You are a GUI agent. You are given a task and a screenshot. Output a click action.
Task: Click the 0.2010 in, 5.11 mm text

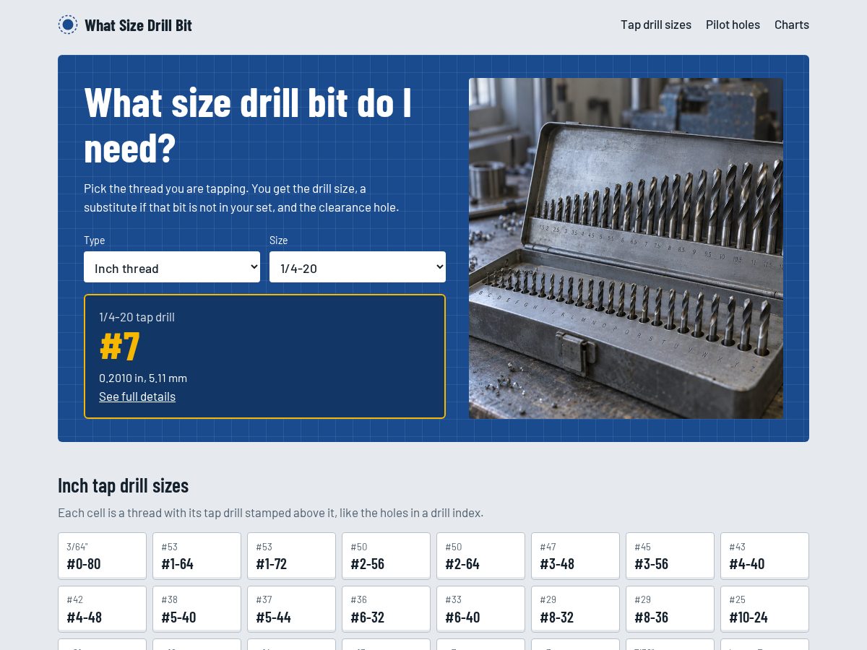(143, 378)
